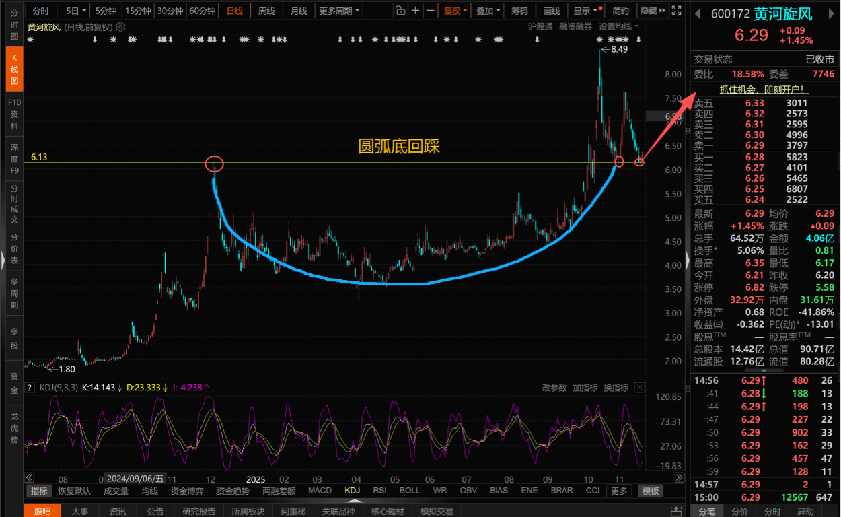Select the MACD indicator tab

[320, 491]
